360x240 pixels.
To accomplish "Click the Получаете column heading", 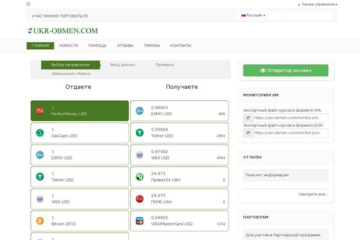I will click(x=182, y=87).
